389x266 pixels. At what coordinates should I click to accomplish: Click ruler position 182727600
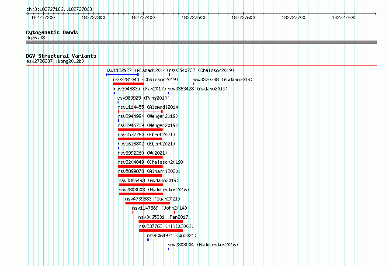(243, 17)
